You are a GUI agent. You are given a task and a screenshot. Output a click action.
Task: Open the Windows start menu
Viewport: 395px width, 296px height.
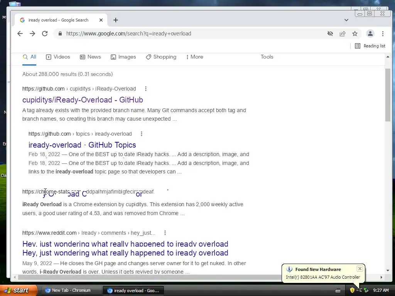(x=19, y=290)
